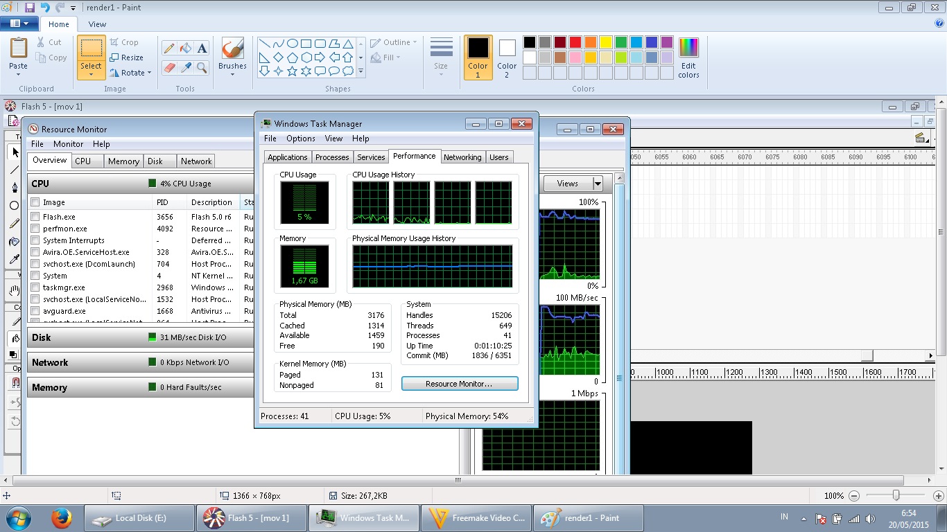Screen dimensions: 947x532
Task: Click the Paste clipboard icon
Action: point(19,48)
